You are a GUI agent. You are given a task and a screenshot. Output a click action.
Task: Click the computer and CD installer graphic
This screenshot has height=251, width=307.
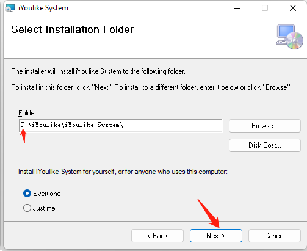(290, 37)
